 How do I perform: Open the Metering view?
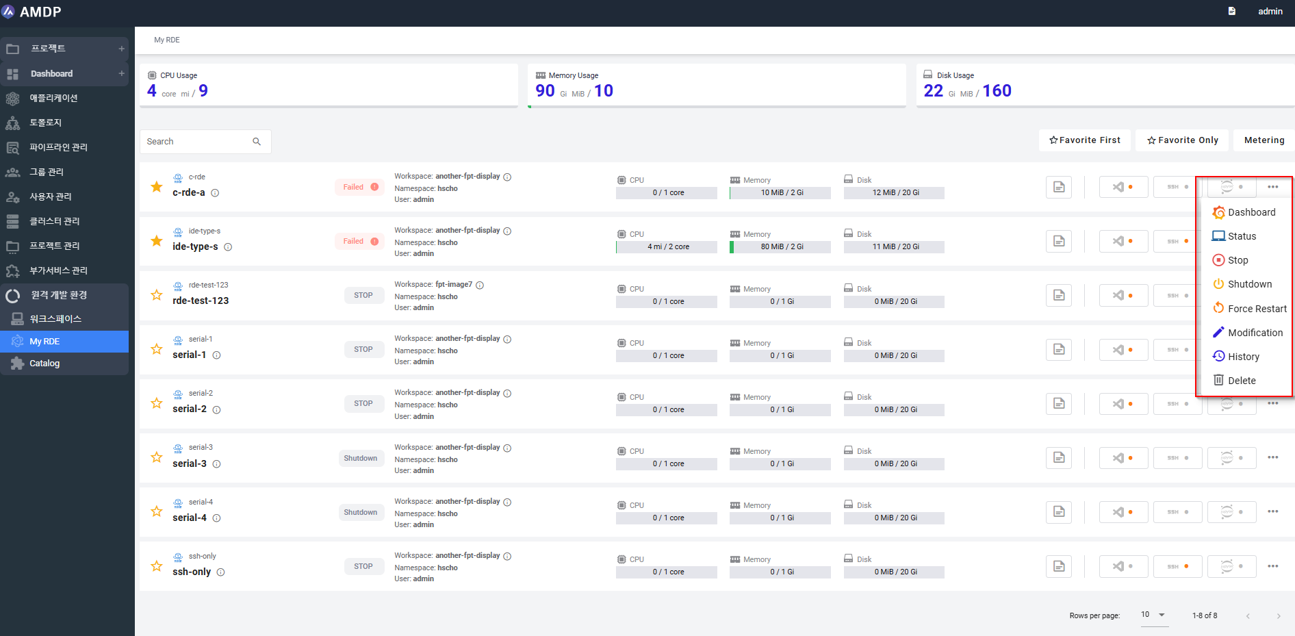(1264, 140)
